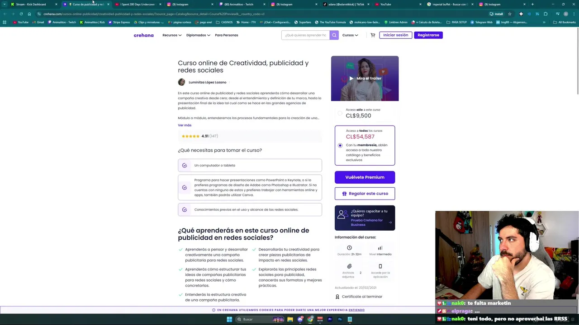Open Para Personas menu item
579x325 pixels.
[226, 35]
